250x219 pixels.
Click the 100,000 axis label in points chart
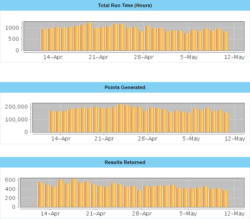[16, 119]
